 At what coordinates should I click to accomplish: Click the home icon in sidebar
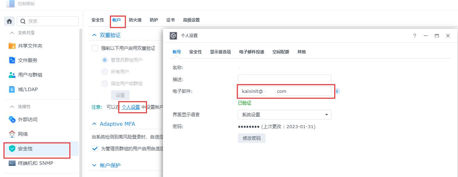[9, 21]
